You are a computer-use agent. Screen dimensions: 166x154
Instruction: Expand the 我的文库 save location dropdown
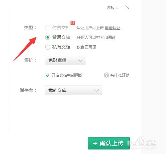click(73, 90)
